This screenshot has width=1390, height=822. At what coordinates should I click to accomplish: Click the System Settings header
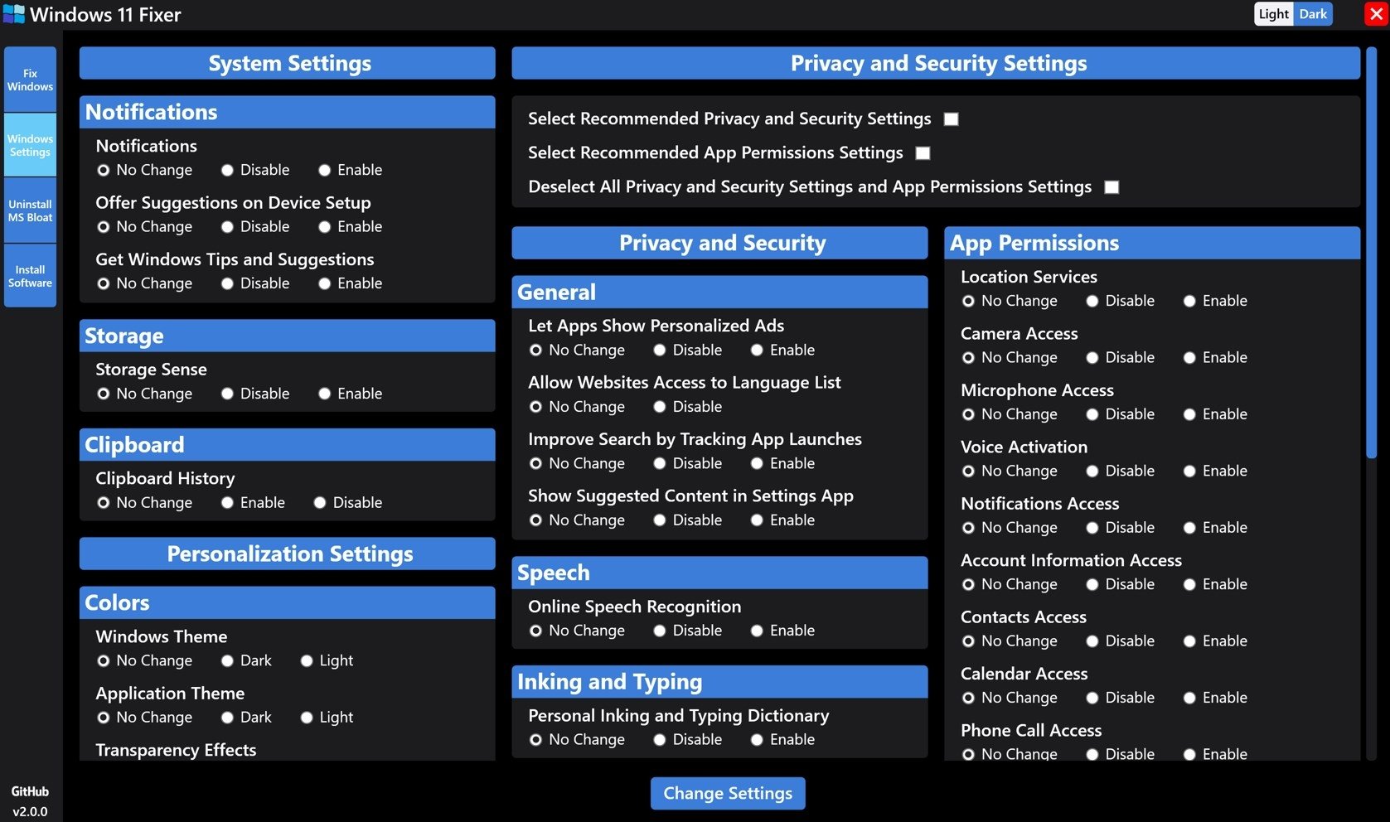coord(288,63)
